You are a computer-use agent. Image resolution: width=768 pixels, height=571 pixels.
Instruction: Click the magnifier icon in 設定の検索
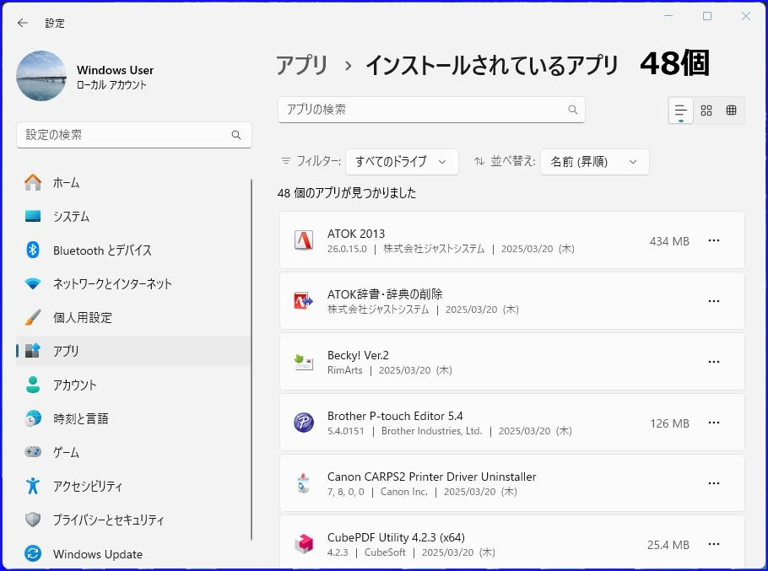[236, 135]
